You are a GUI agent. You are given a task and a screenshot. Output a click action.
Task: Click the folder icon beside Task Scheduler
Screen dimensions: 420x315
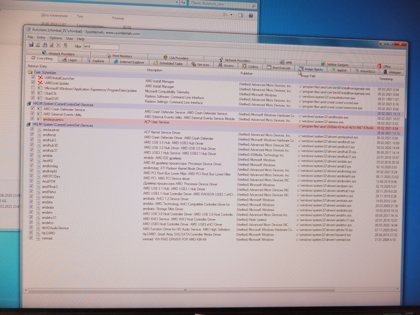(x=30, y=72)
